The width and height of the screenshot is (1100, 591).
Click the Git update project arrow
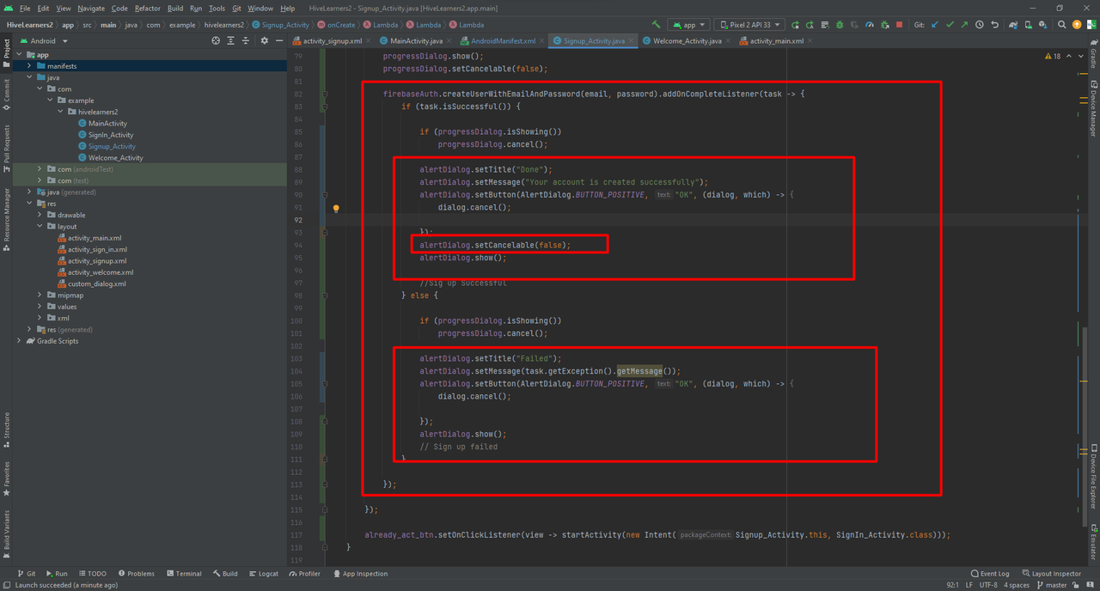click(x=935, y=25)
